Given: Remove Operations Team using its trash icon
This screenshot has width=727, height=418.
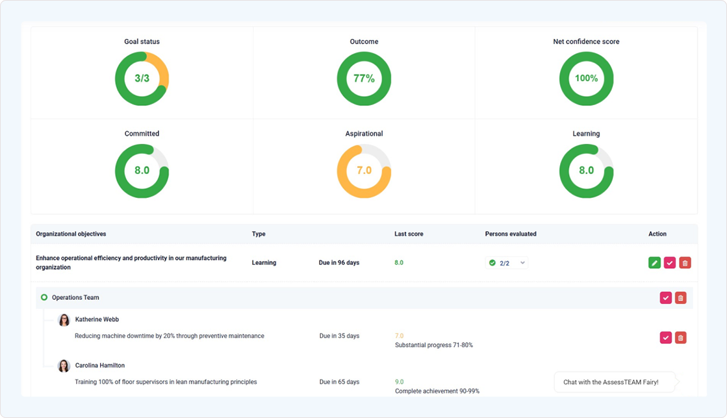Looking at the screenshot, I should click(x=681, y=297).
